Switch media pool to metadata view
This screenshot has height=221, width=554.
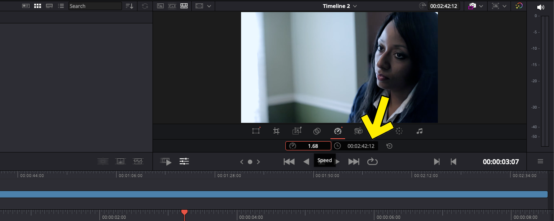(26, 6)
